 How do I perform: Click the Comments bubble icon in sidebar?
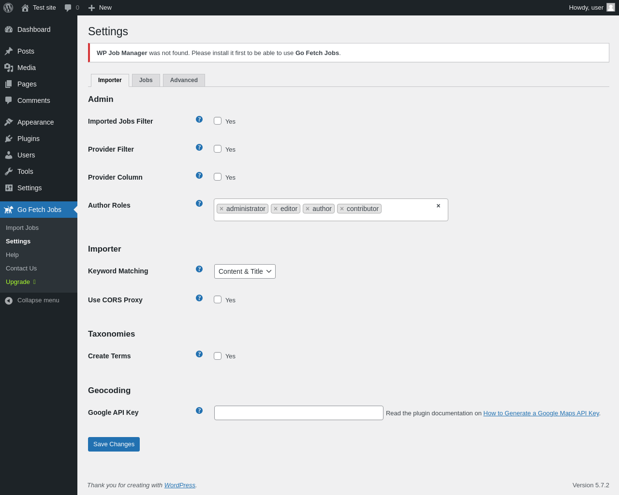click(x=9, y=100)
